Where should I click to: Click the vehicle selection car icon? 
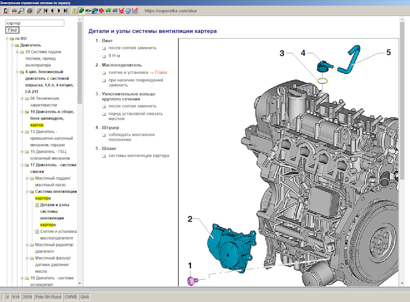pos(14,10)
